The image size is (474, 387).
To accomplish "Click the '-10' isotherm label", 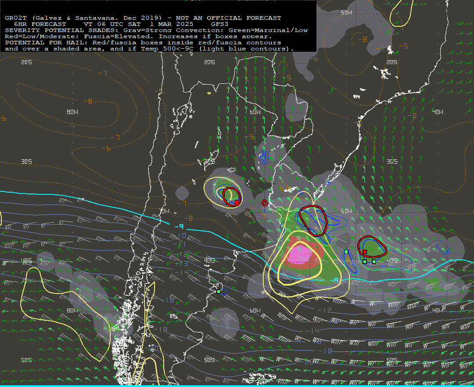I will pos(180,235).
